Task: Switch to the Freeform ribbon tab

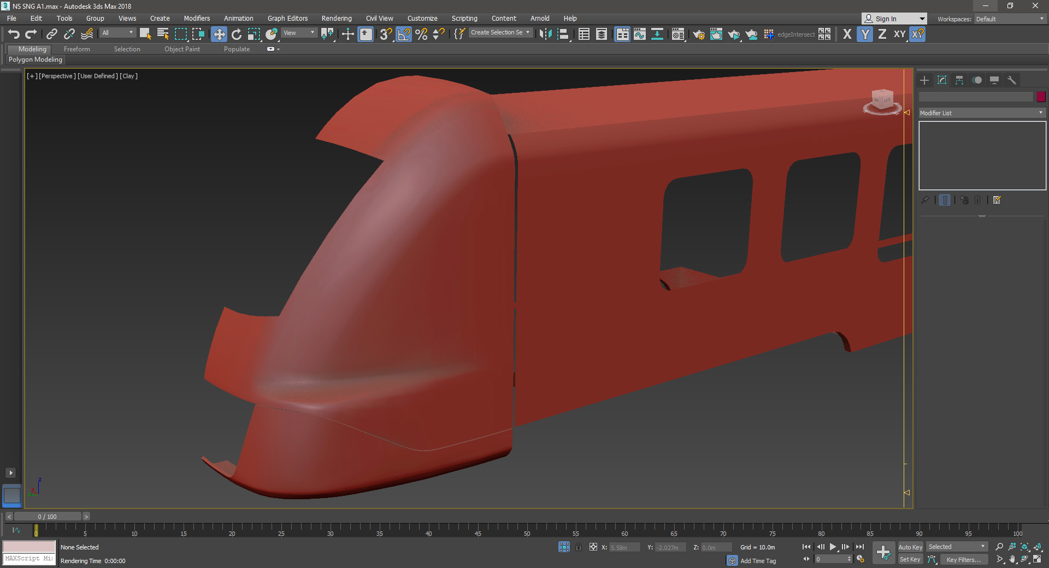Action: tap(76, 49)
